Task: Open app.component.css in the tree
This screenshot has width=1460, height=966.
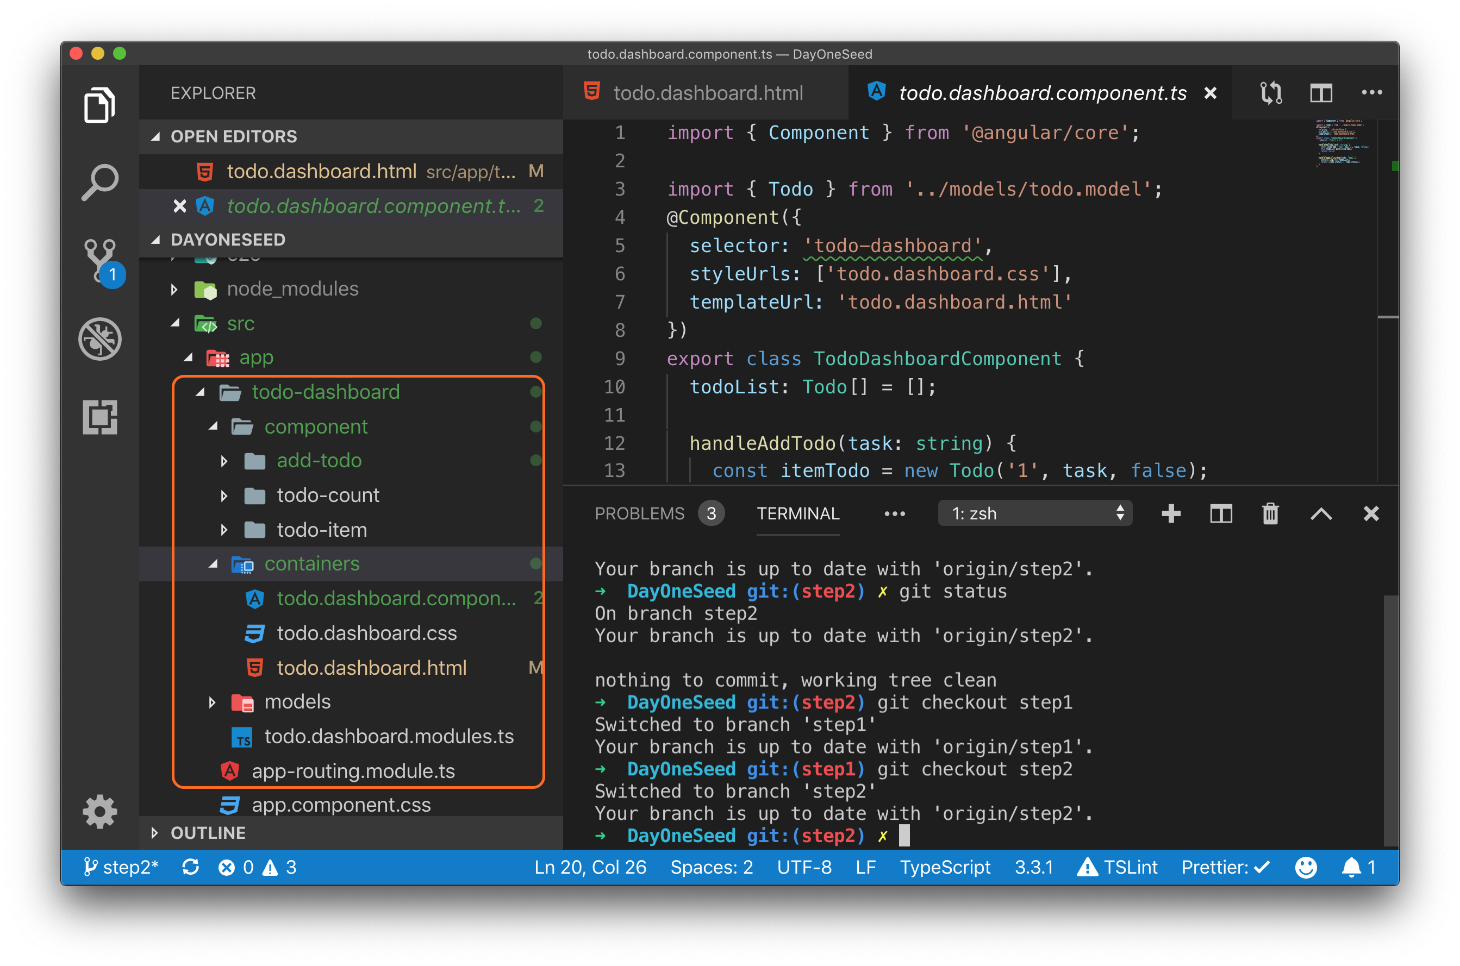Action: [351, 805]
